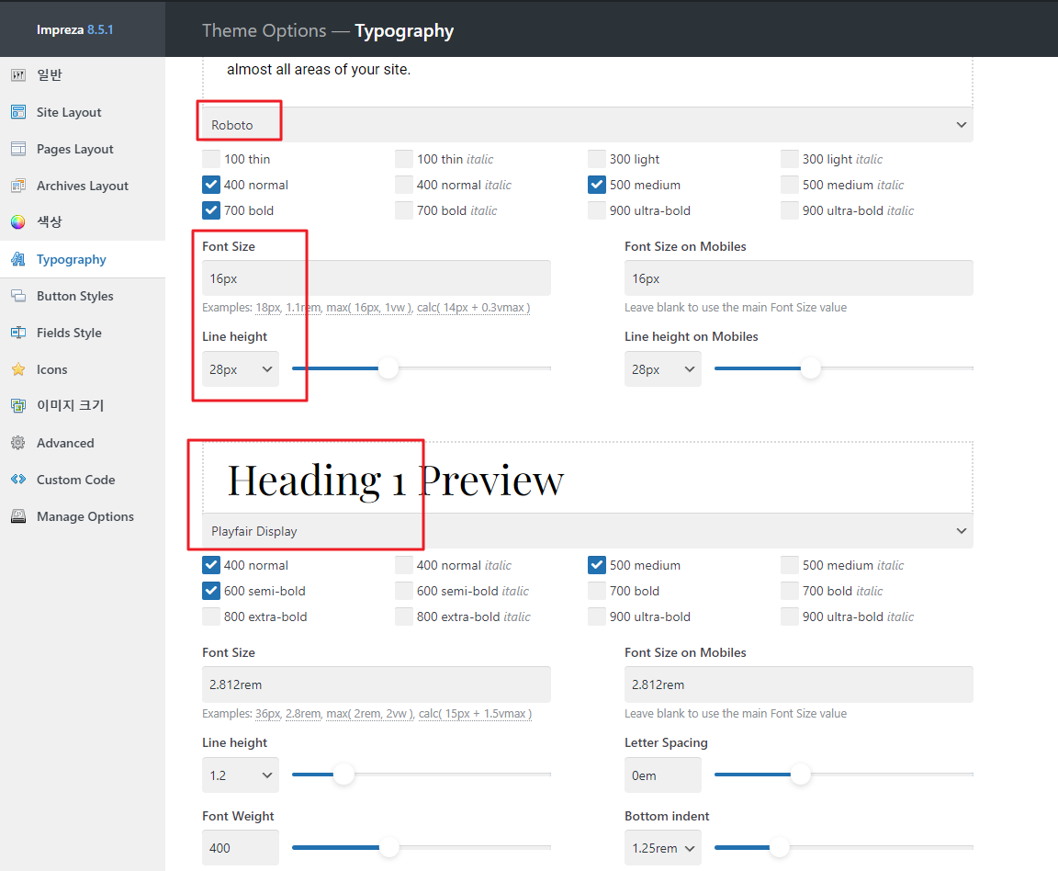Image resolution: width=1058 pixels, height=871 pixels.
Task: Click the Pages Layout icon
Action: pyautogui.click(x=18, y=149)
